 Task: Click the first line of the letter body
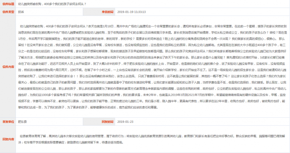153,26
